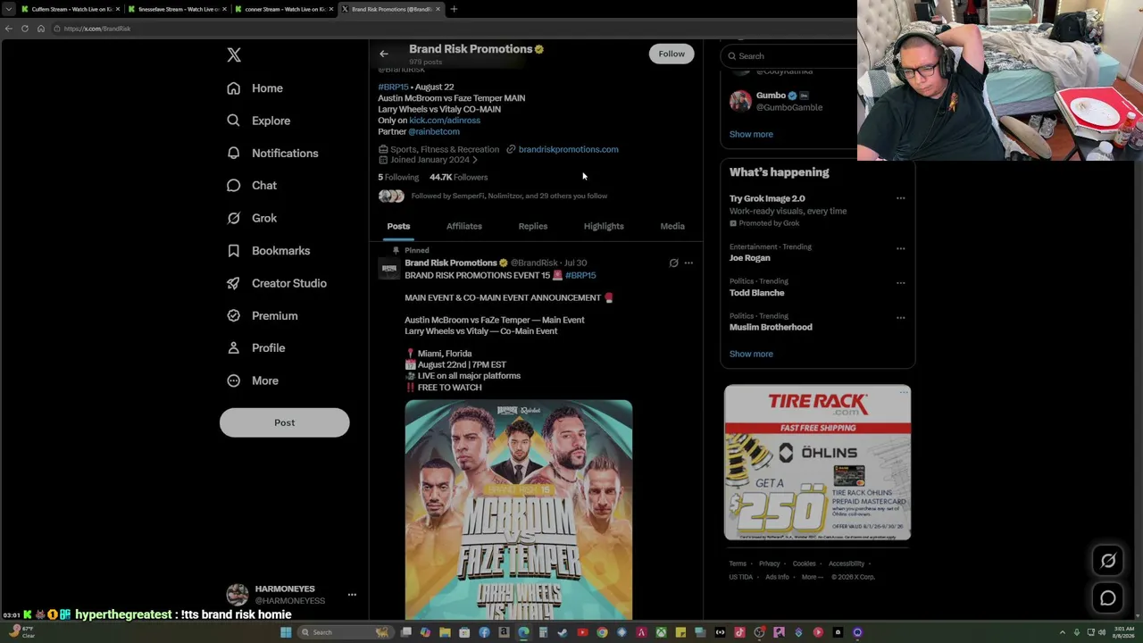
Task: Open the Accessibility footer link
Action: click(x=846, y=564)
